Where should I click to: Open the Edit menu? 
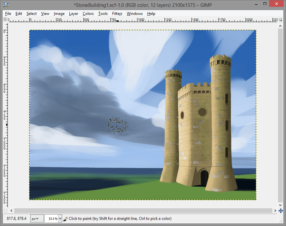coord(18,14)
